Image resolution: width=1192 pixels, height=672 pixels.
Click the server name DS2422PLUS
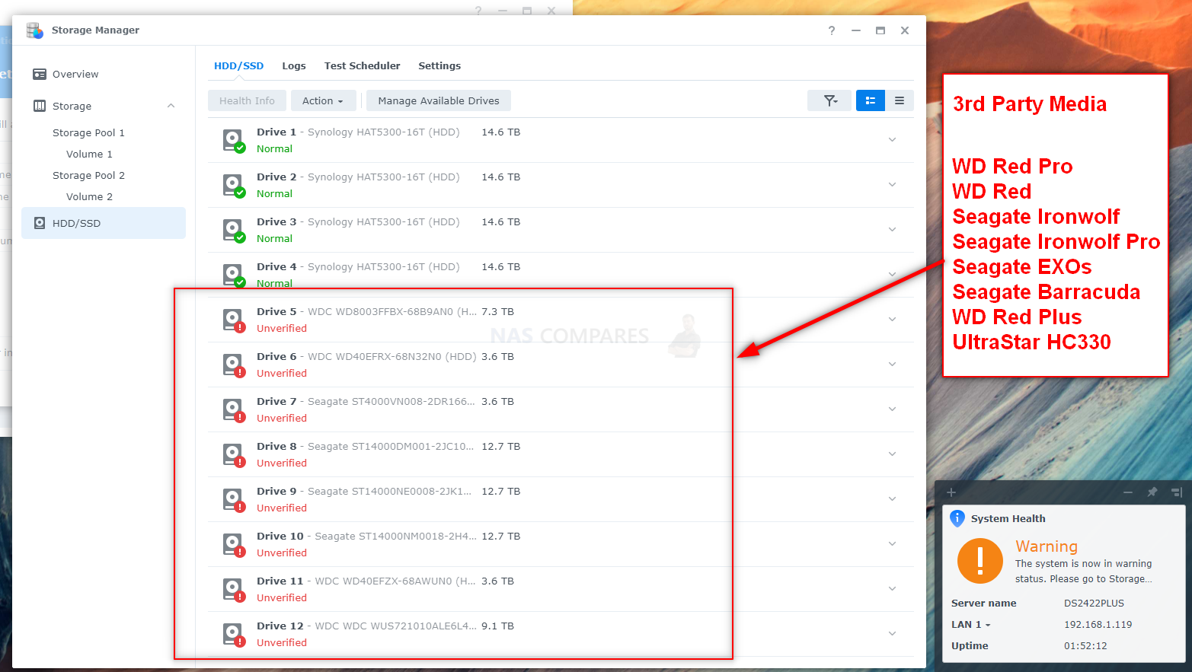coord(1094,604)
